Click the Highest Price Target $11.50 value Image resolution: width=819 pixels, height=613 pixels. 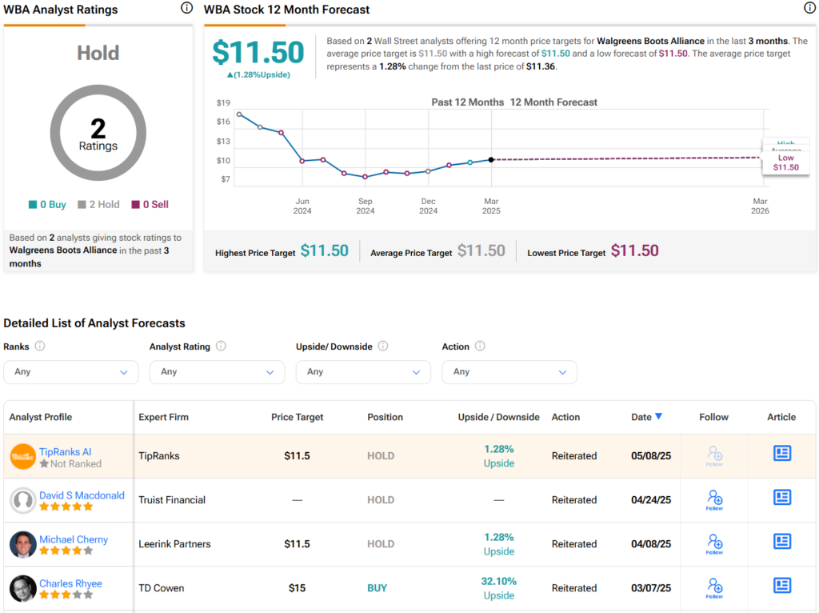coord(325,250)
